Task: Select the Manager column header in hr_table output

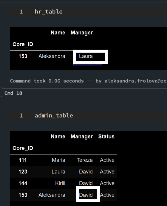Action: [82, 33]
